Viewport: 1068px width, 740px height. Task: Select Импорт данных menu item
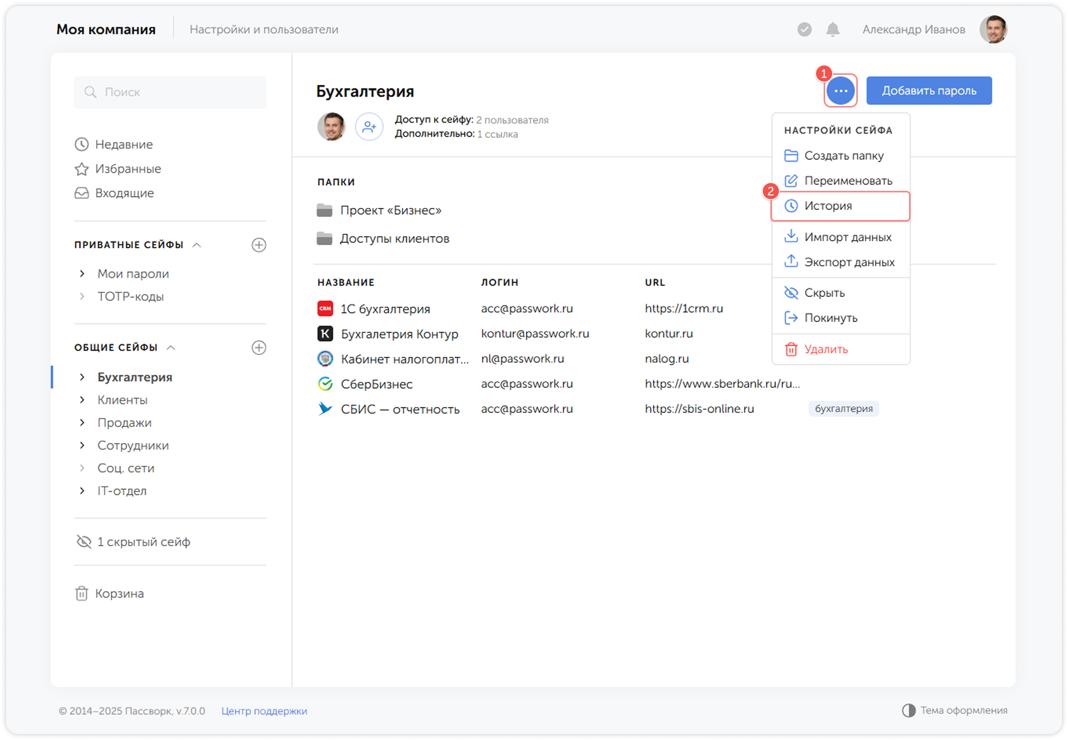coord(841,237)
